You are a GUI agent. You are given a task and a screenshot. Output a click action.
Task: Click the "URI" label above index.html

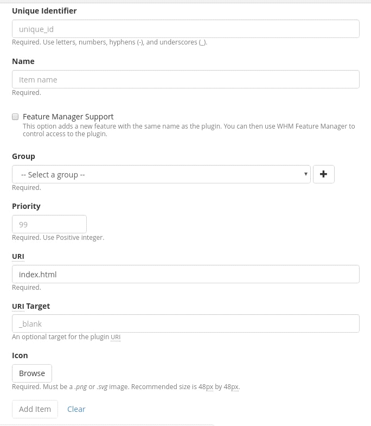18,256
